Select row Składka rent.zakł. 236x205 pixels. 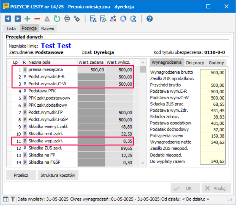[73, 134]
